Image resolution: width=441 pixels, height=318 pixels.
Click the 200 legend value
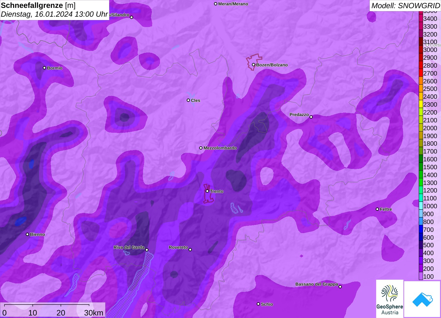428,269
